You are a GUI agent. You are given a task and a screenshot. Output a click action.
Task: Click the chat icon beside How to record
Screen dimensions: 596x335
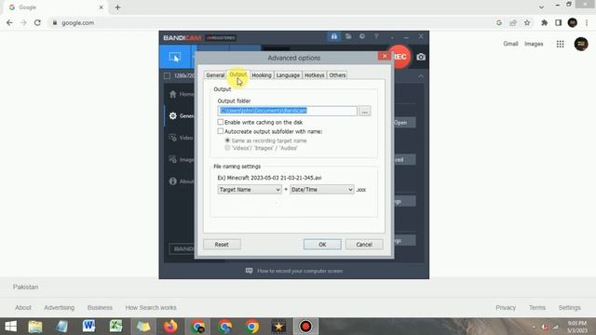click(249, 271)
